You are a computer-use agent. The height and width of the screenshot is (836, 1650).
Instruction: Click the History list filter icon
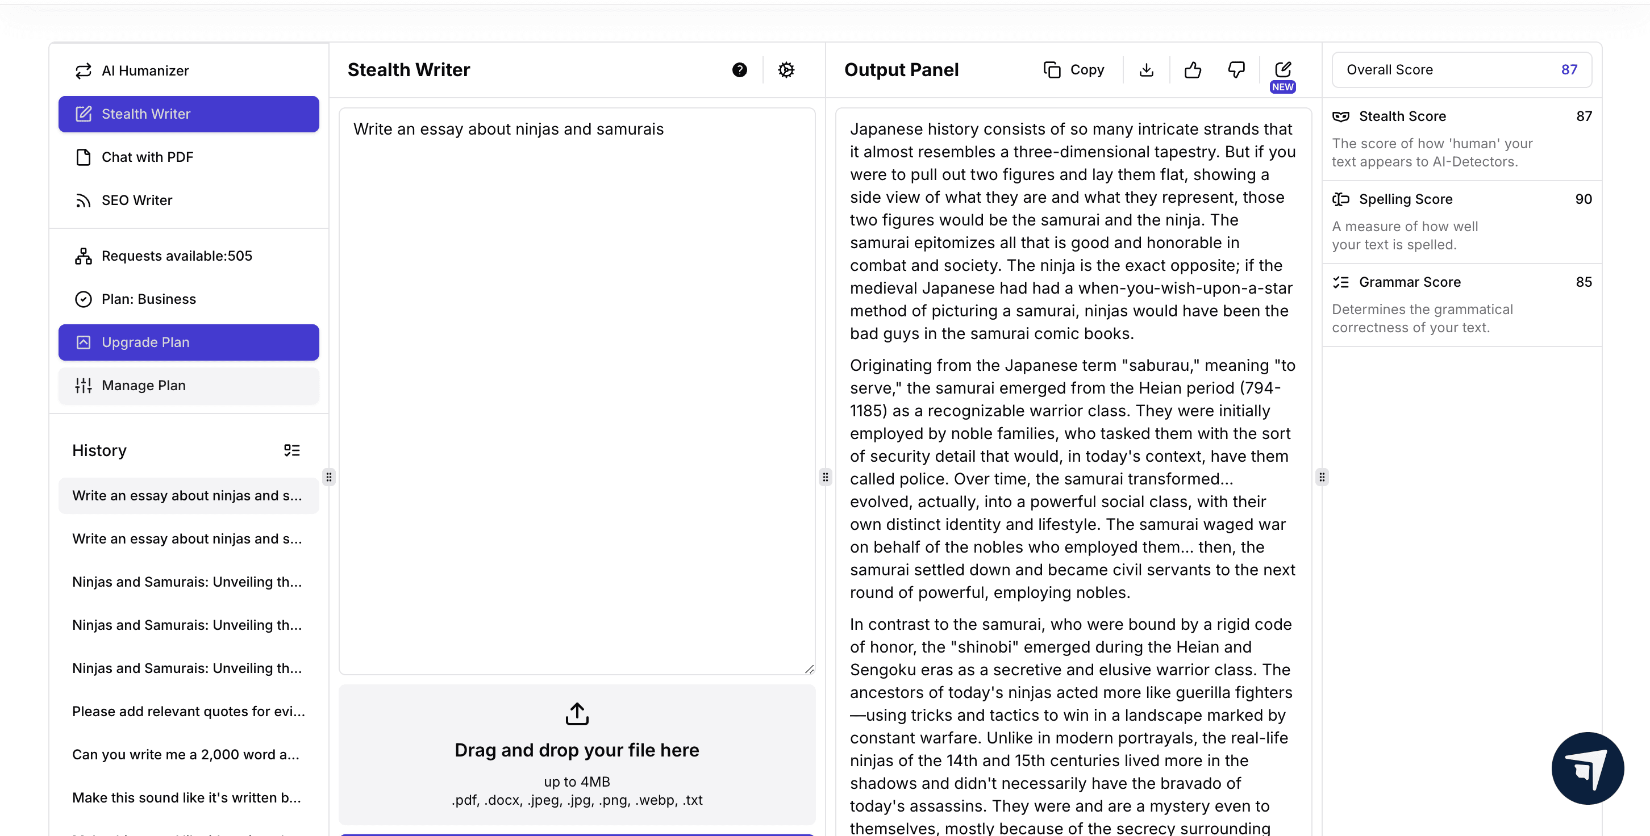pos(291,450)
